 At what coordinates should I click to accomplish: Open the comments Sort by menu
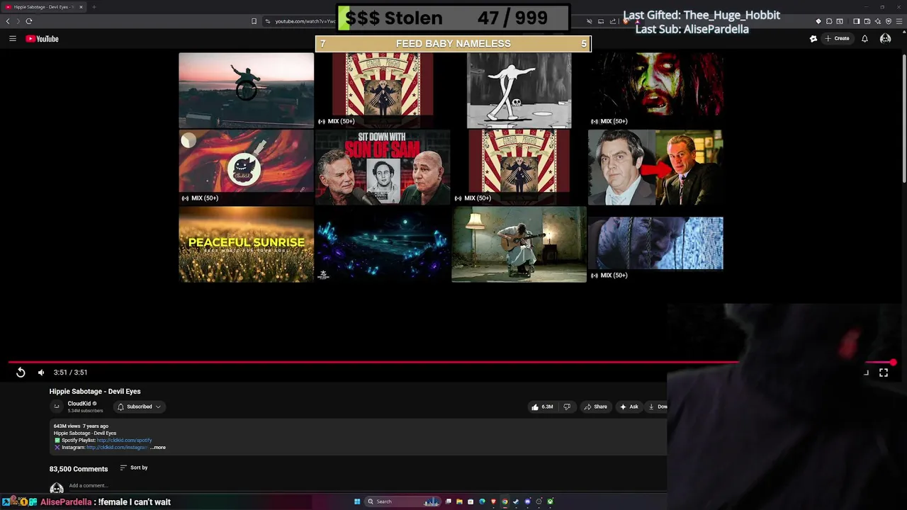(134, 467)
